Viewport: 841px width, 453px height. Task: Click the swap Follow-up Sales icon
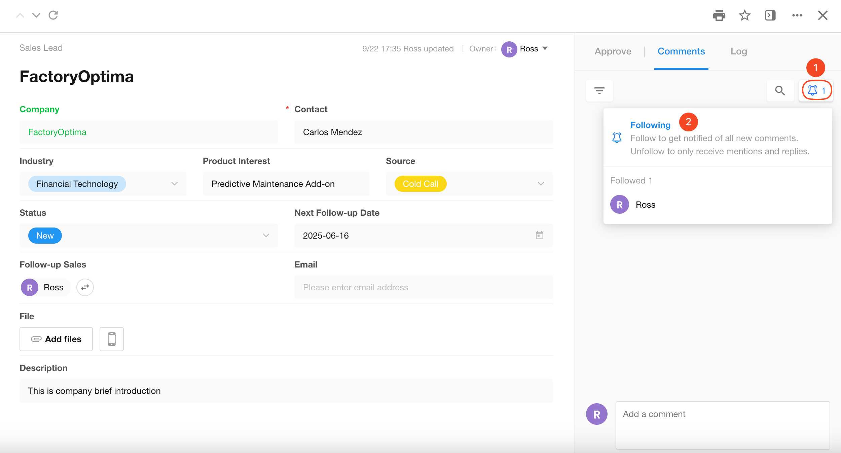pyautogui.click(x=85, y=287)
